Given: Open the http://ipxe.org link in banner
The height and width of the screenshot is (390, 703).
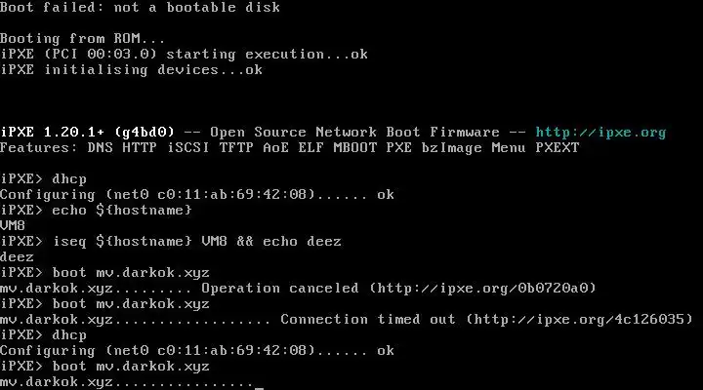Looking at the screenshot, I should [x=600, y=133].
